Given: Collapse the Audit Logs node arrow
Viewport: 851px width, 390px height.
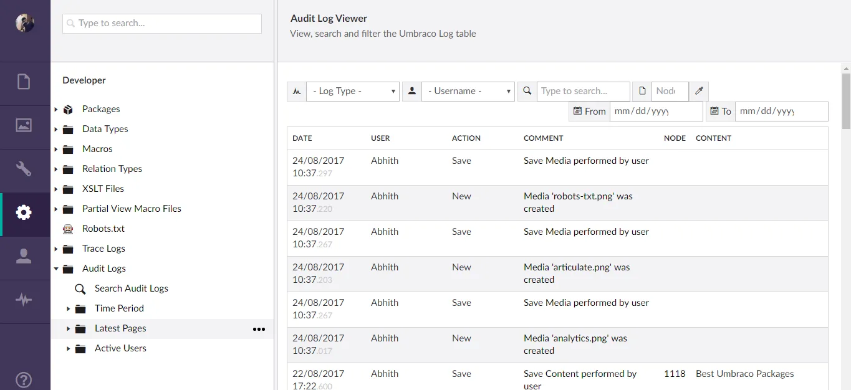Looking at the screenshot, I should coord(55,269).
